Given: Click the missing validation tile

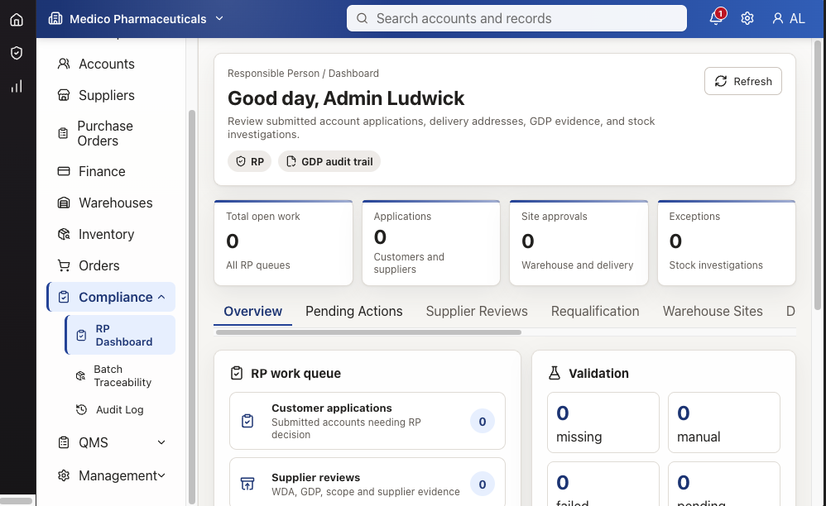Looking at the screenshot, I should (603, 422).
